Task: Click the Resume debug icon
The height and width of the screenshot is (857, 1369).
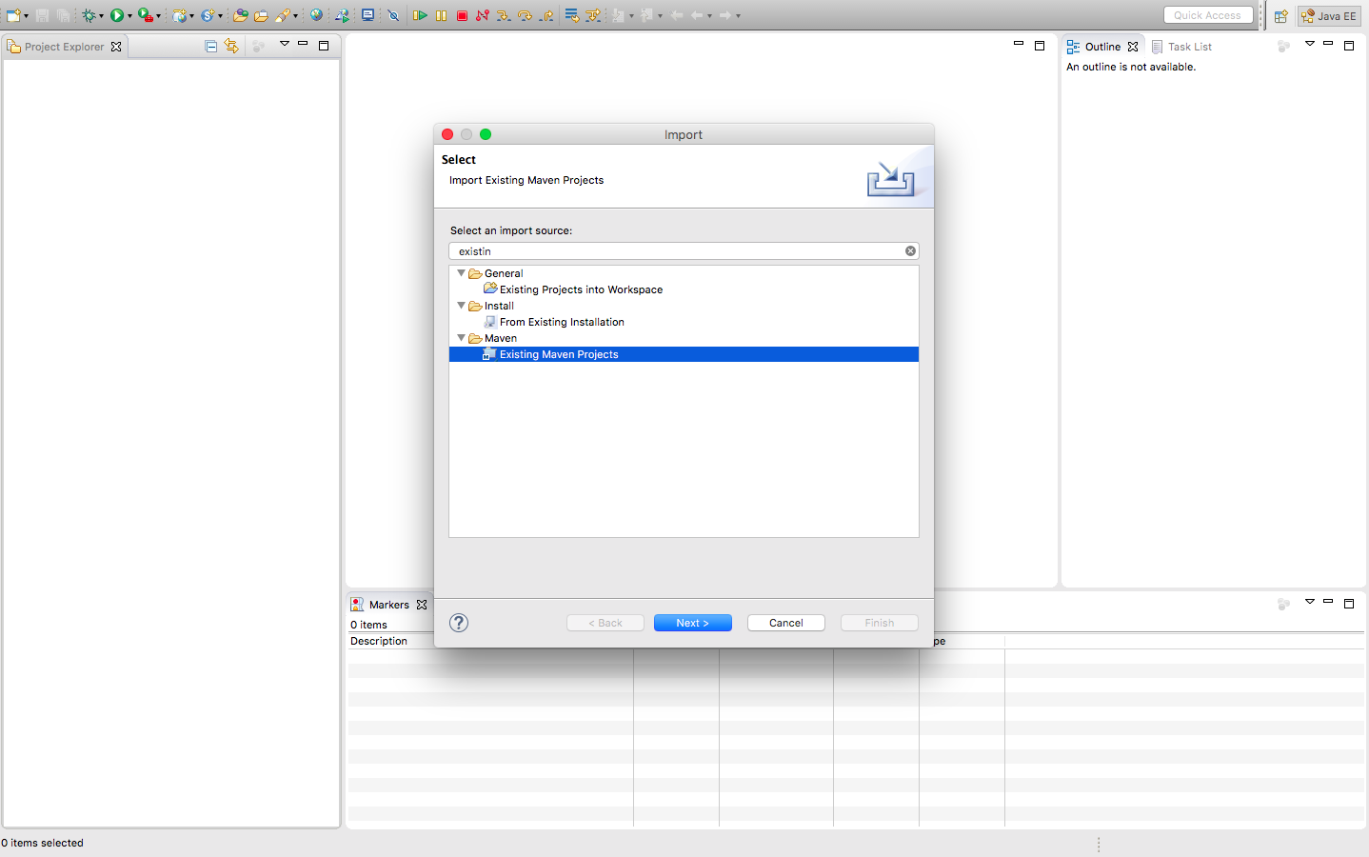Action: (420, 15)
